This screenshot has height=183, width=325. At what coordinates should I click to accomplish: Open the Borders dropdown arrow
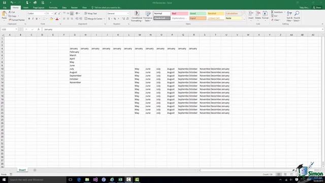point(47,19)
